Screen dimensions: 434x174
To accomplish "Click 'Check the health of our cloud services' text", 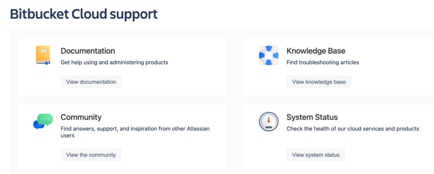I will [353, 129].
